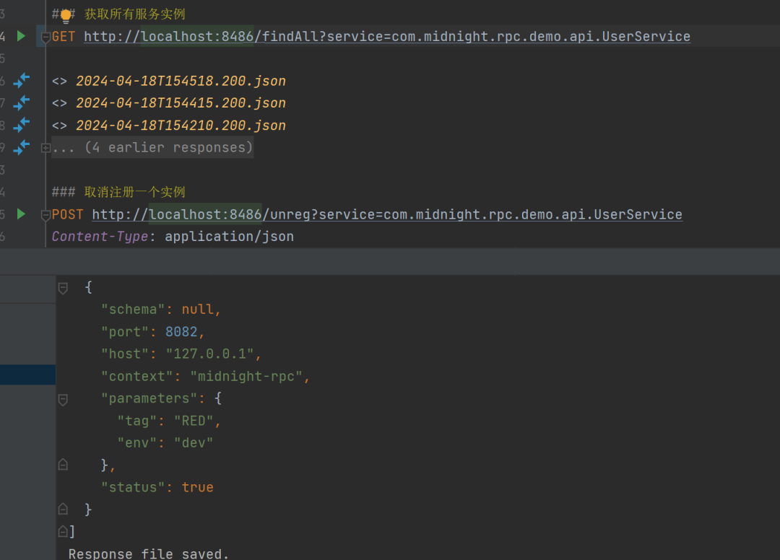Open response file 2024-04-18T154518.200.json
780x560 pixels.
coord(181,81)
